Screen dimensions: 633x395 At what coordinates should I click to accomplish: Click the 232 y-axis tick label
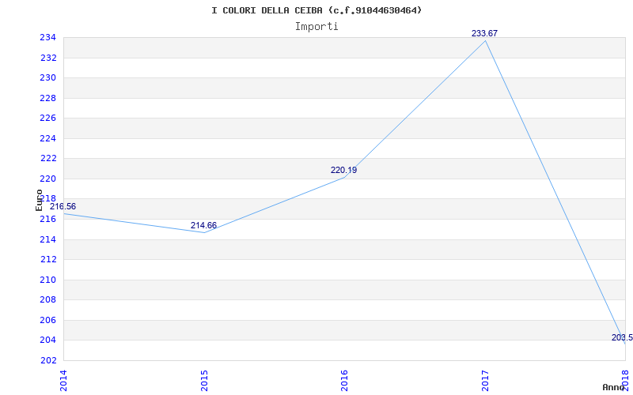coord(47,58)
